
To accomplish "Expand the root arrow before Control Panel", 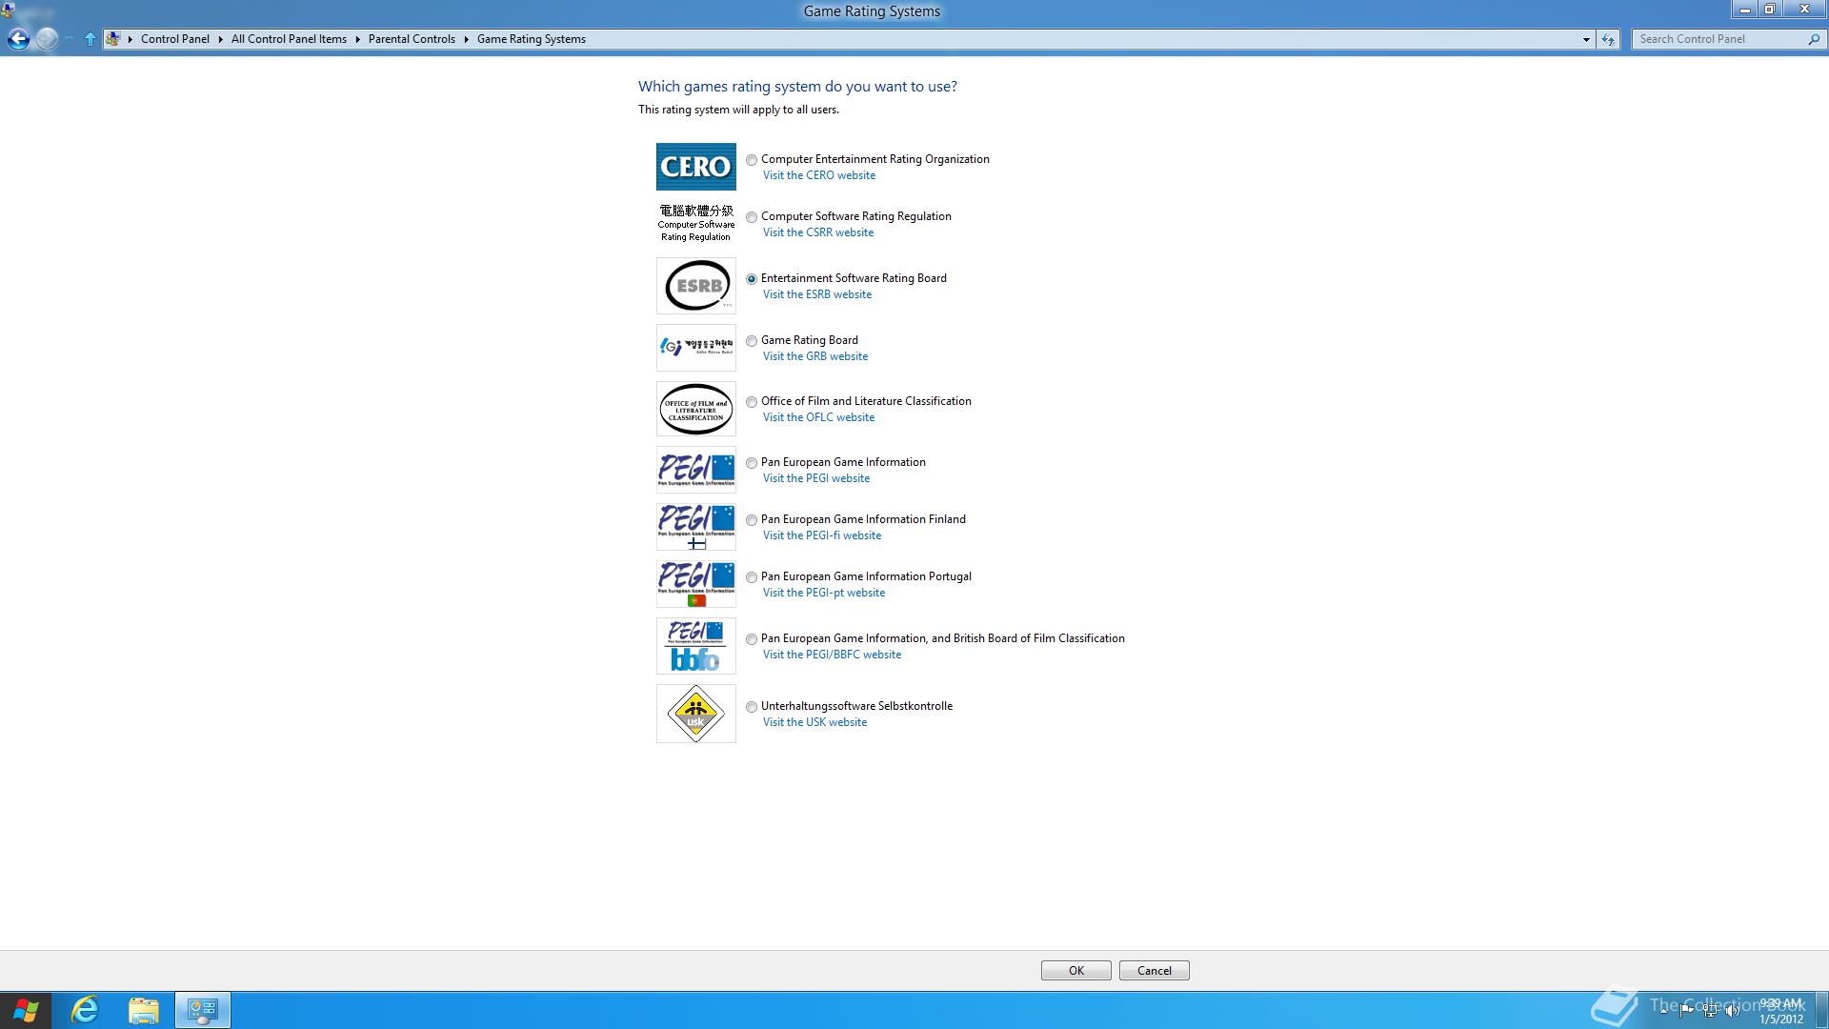I will (131, 39).
